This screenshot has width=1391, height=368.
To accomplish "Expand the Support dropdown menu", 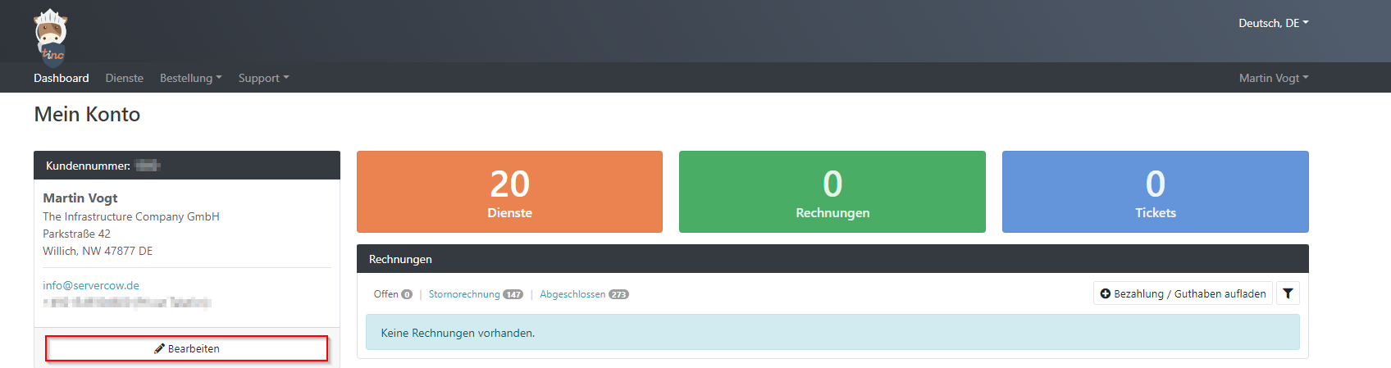I will click(263, 78).
